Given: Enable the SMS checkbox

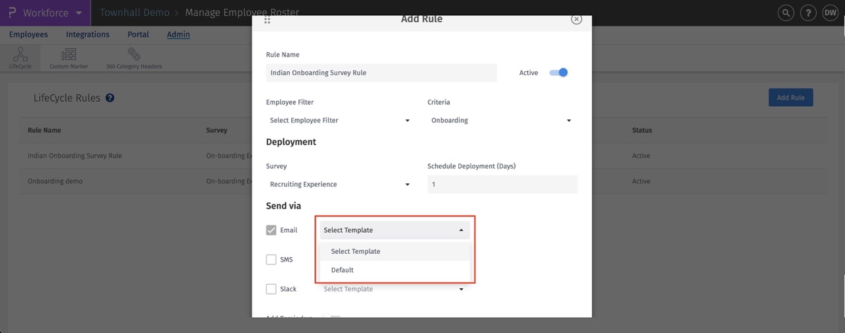Looking at the screenshot, I should pyautogui.click(x=271, y=260).
